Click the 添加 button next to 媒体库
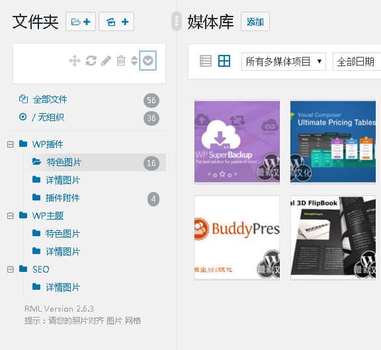Viewport: 381px width, 350px height. coord(255,22)
